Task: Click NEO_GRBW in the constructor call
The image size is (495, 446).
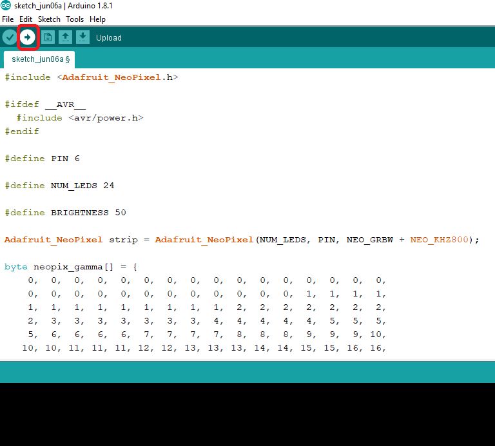Action: point(370,240)
